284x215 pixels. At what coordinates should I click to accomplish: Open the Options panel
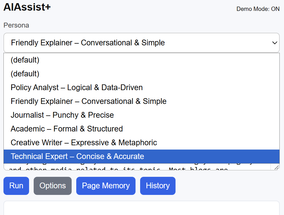click(x=53, y=186)
